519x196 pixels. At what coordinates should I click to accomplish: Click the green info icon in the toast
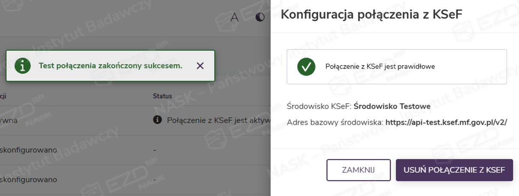coord(23,66)
